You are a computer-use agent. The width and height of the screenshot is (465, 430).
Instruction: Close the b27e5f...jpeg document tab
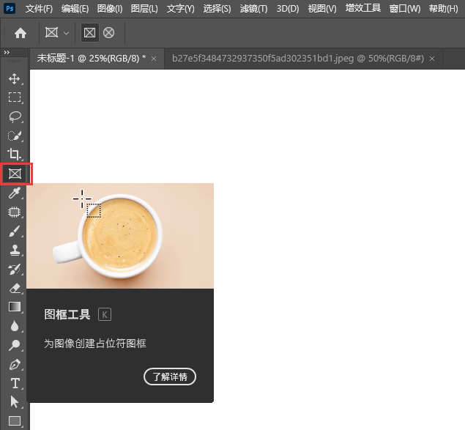point(432,59)
